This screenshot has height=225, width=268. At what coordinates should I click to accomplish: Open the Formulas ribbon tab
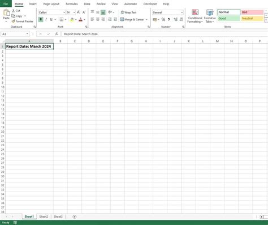point(72,4)
